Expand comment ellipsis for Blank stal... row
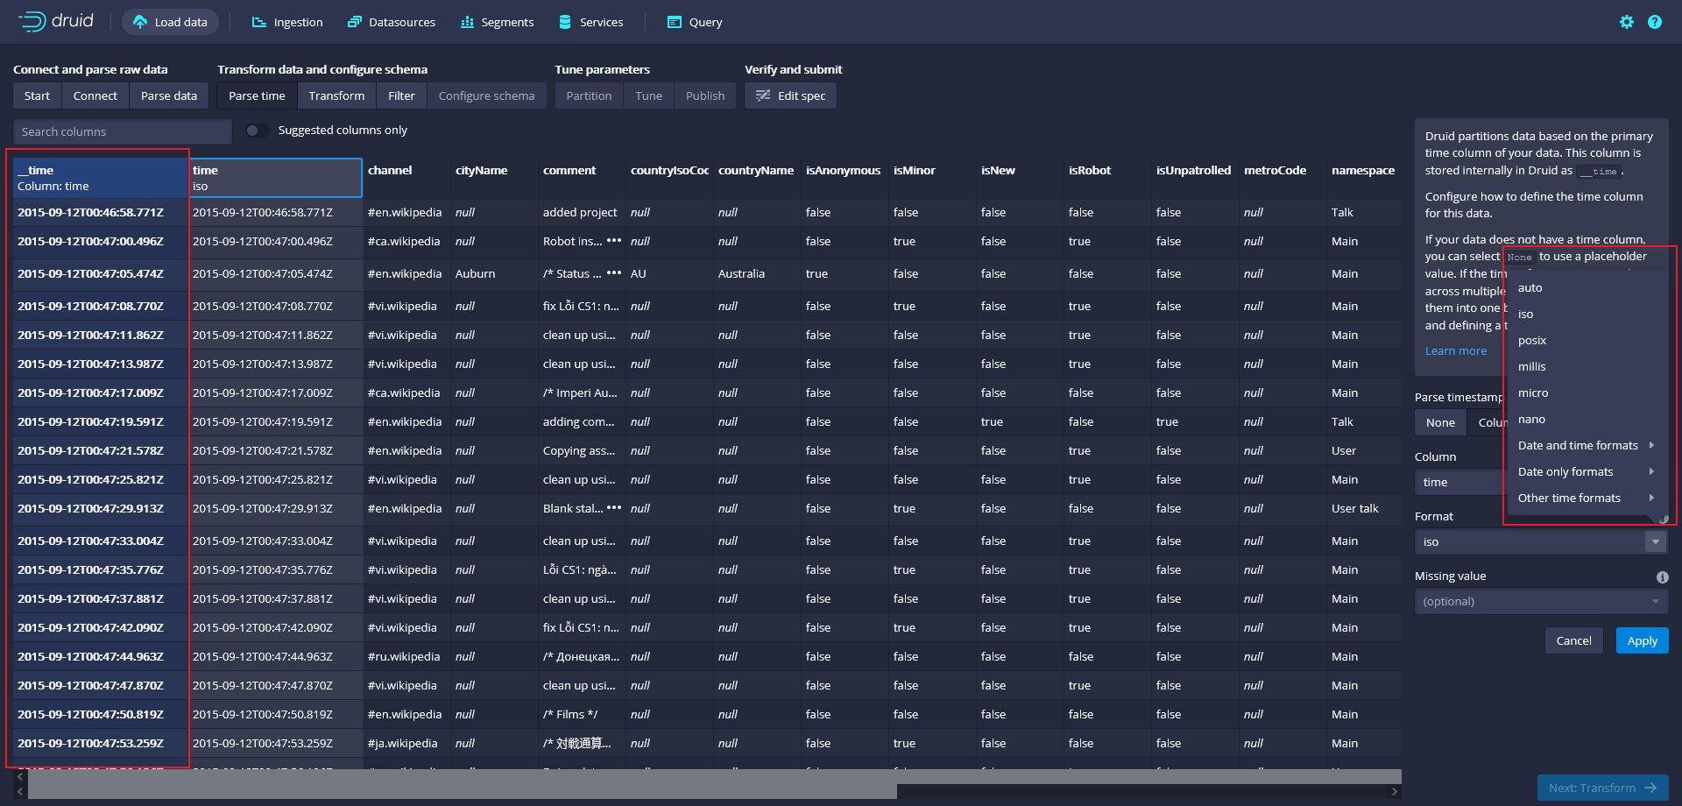Screen dimensions: 1682x806 click(614, 508)
